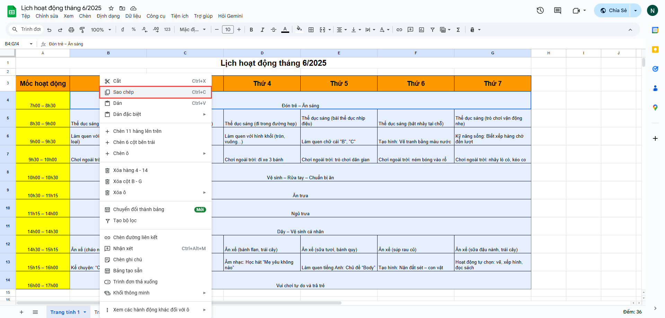The height and width of the screenshot is (318, 665).
Task: Click the borders icon in toolbar
Action: (311, 30)
